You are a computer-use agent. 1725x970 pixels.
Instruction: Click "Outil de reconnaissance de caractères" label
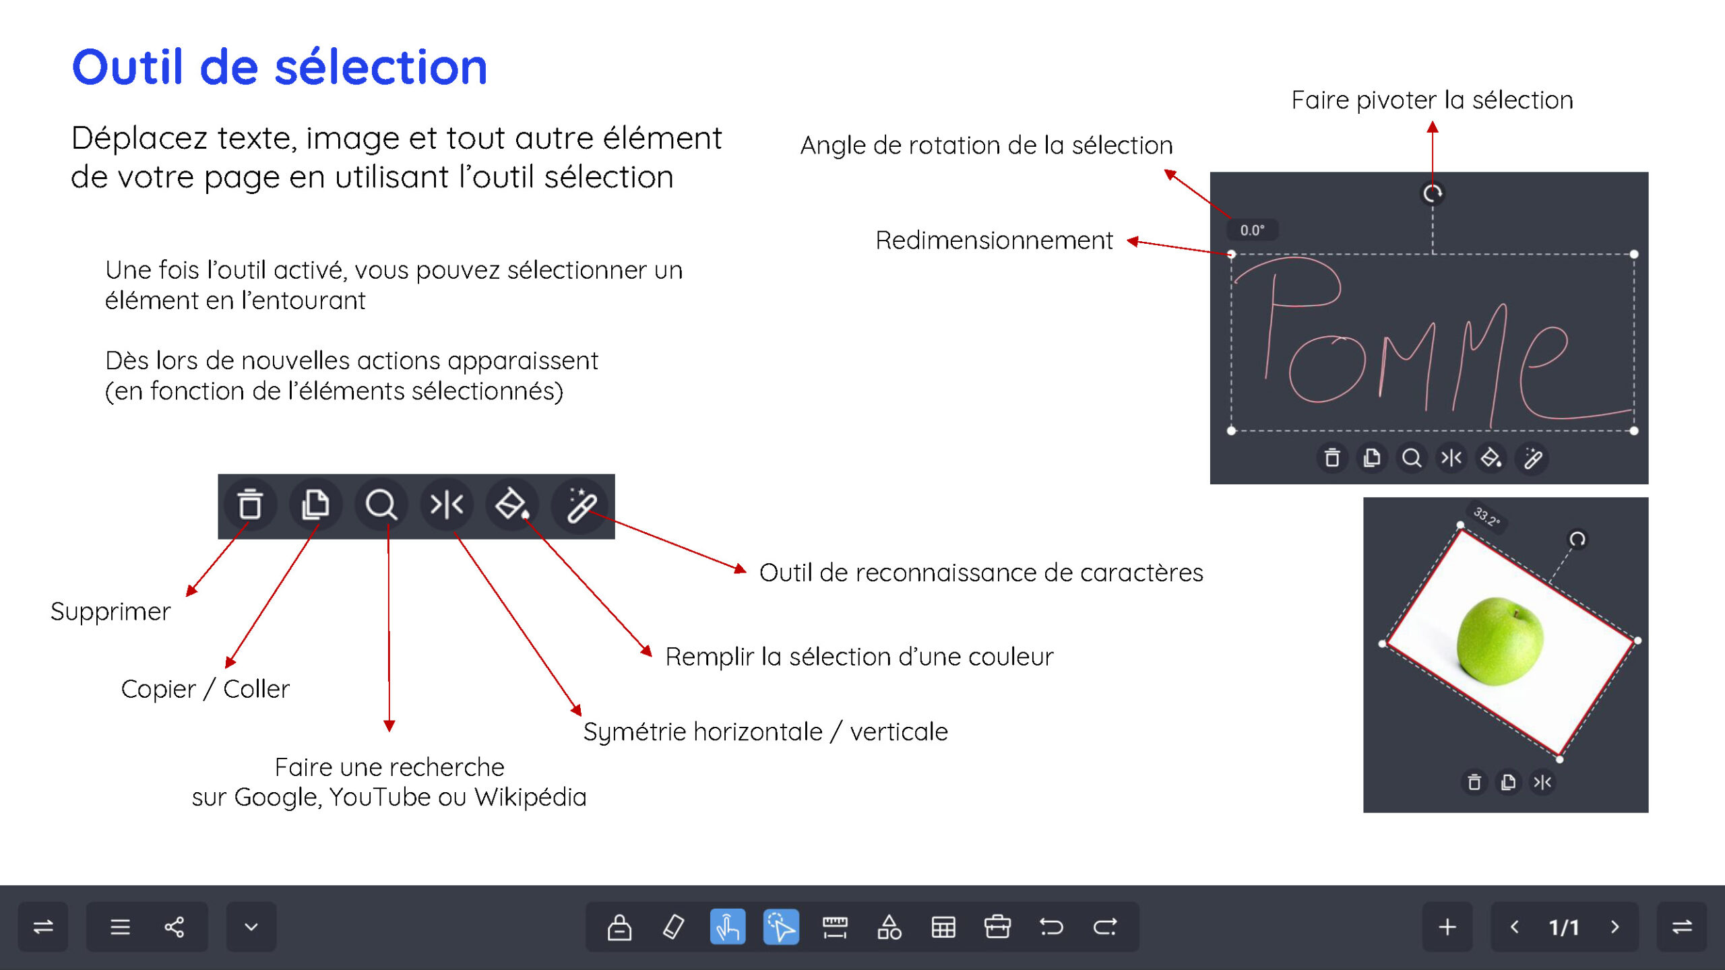981,573
